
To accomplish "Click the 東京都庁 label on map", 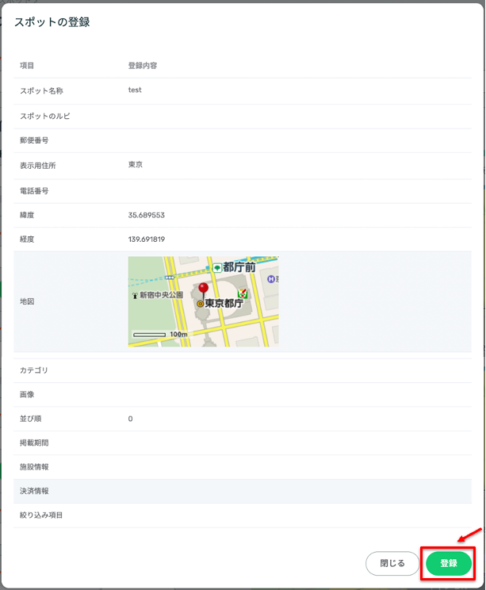I will 224,303.
